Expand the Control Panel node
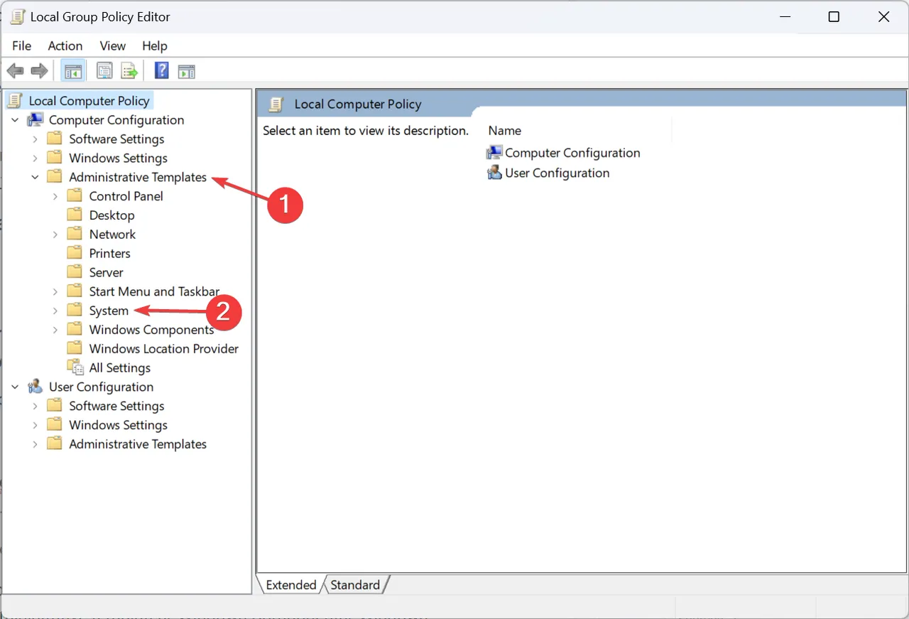This screenshot has height=619, width=909. (x=55, y=196)
